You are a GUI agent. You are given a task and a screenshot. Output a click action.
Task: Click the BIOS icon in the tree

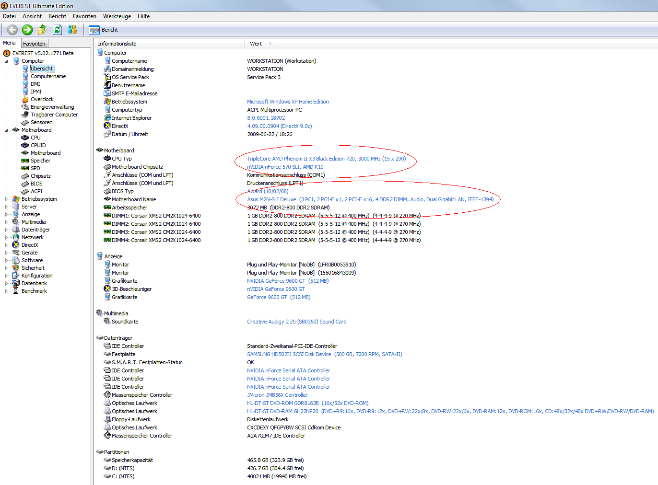coord(25,184)
